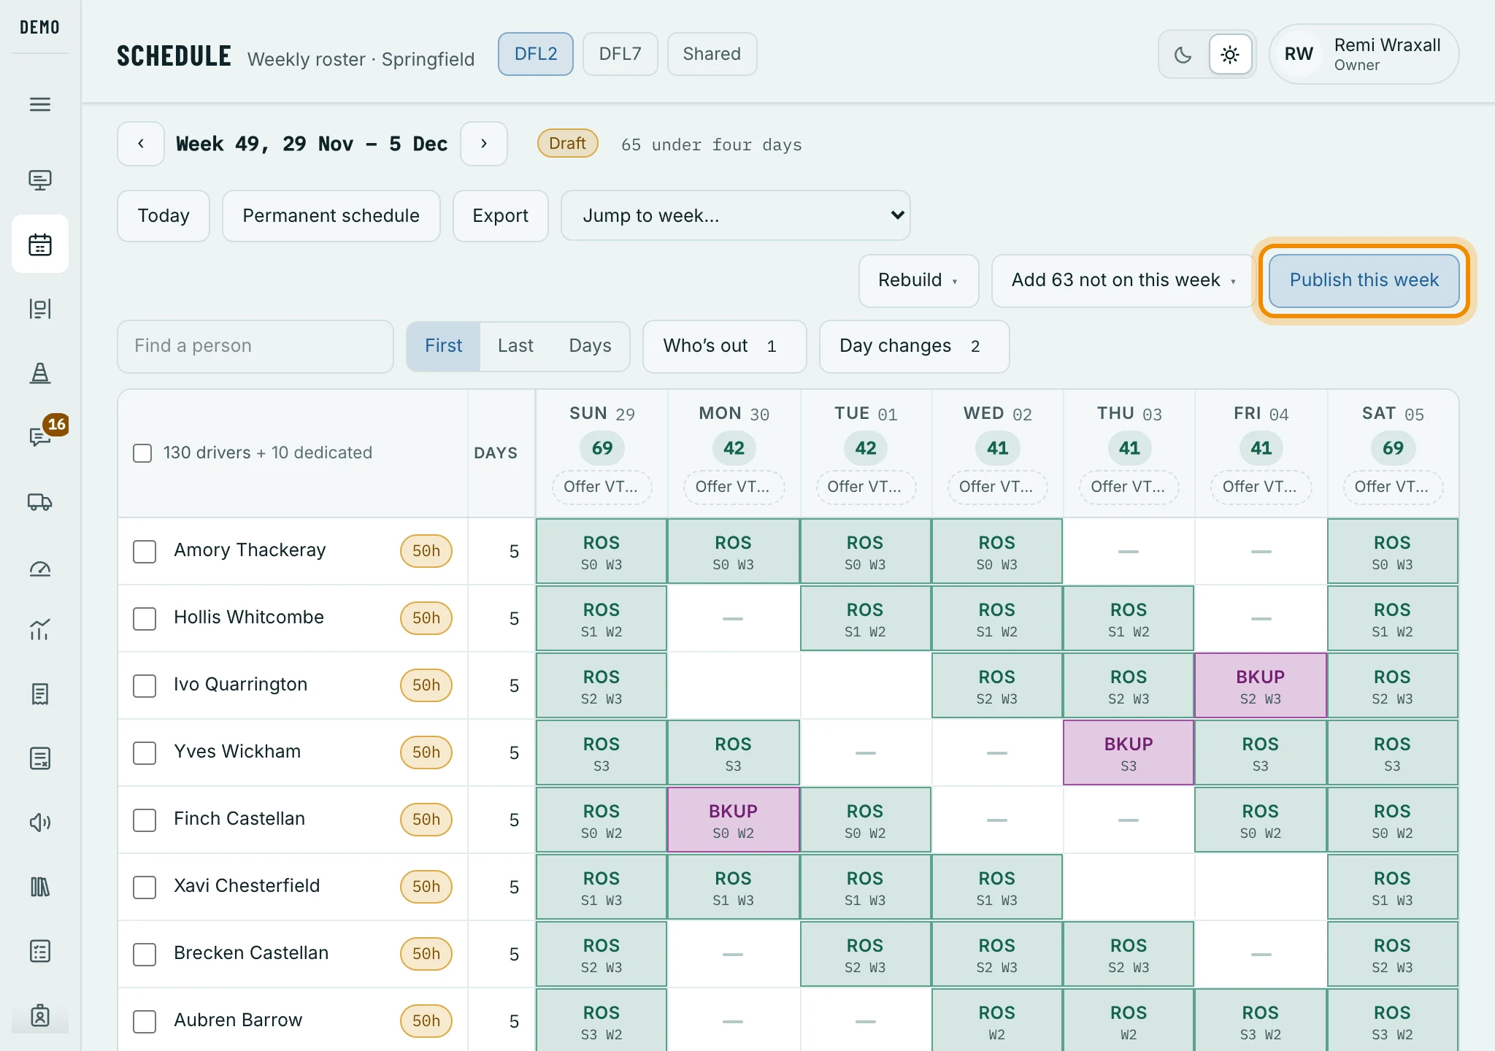Open Remi Wraxall account menu
1495x1051 pixels.
pyautogui.click(x=1364, y=54)
